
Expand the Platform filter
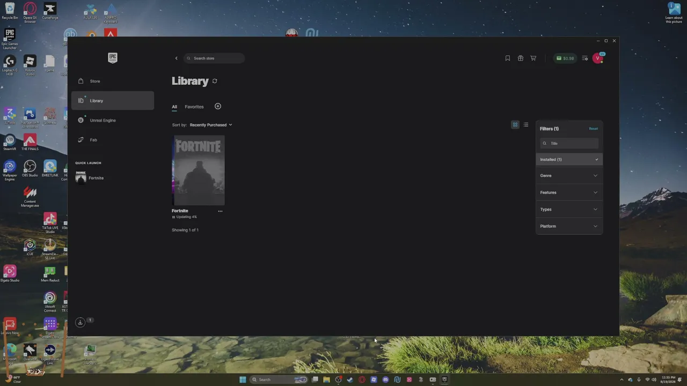pos(569,226)
